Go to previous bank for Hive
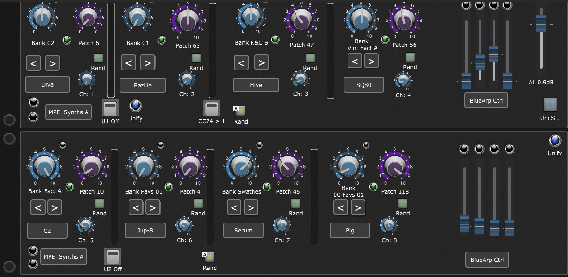This screenshot has height=277, width=568. [241, 62]
